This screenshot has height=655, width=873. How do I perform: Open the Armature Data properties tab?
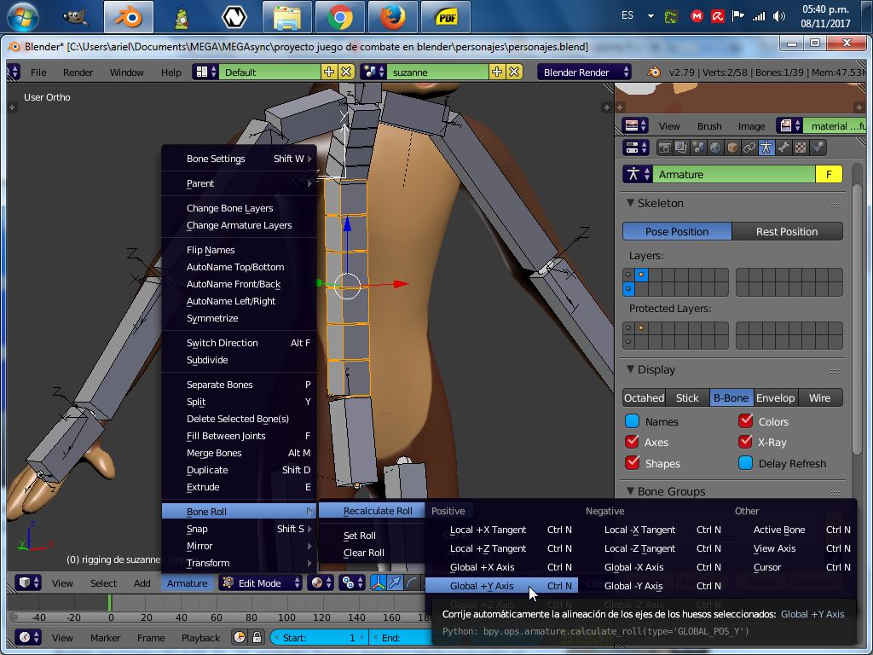[x=766, y=148]
